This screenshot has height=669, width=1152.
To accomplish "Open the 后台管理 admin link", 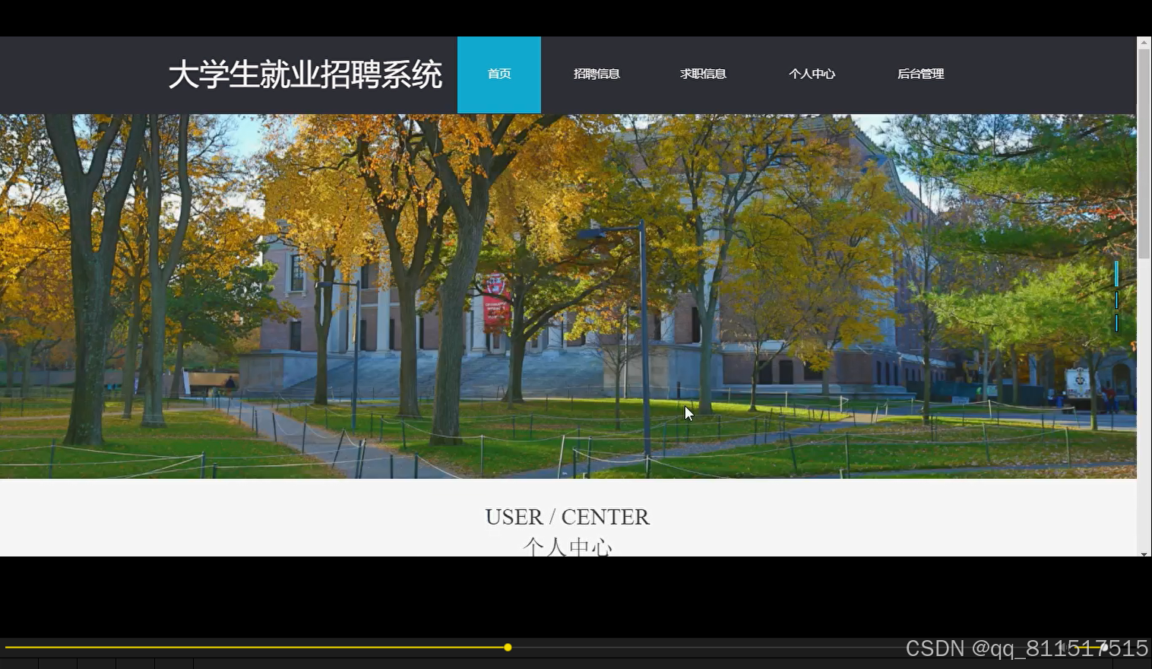I will pyautogui.click(x=920, y=74).
